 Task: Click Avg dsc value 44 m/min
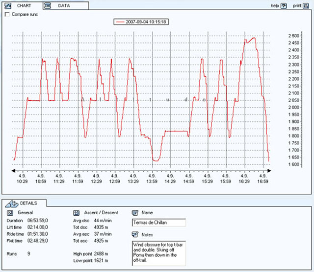click(103, 221)
